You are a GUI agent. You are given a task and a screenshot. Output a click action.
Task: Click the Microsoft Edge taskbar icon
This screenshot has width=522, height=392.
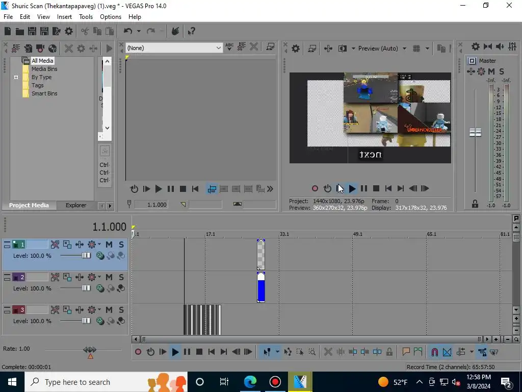pyautogui.click(x=250, y=382)
